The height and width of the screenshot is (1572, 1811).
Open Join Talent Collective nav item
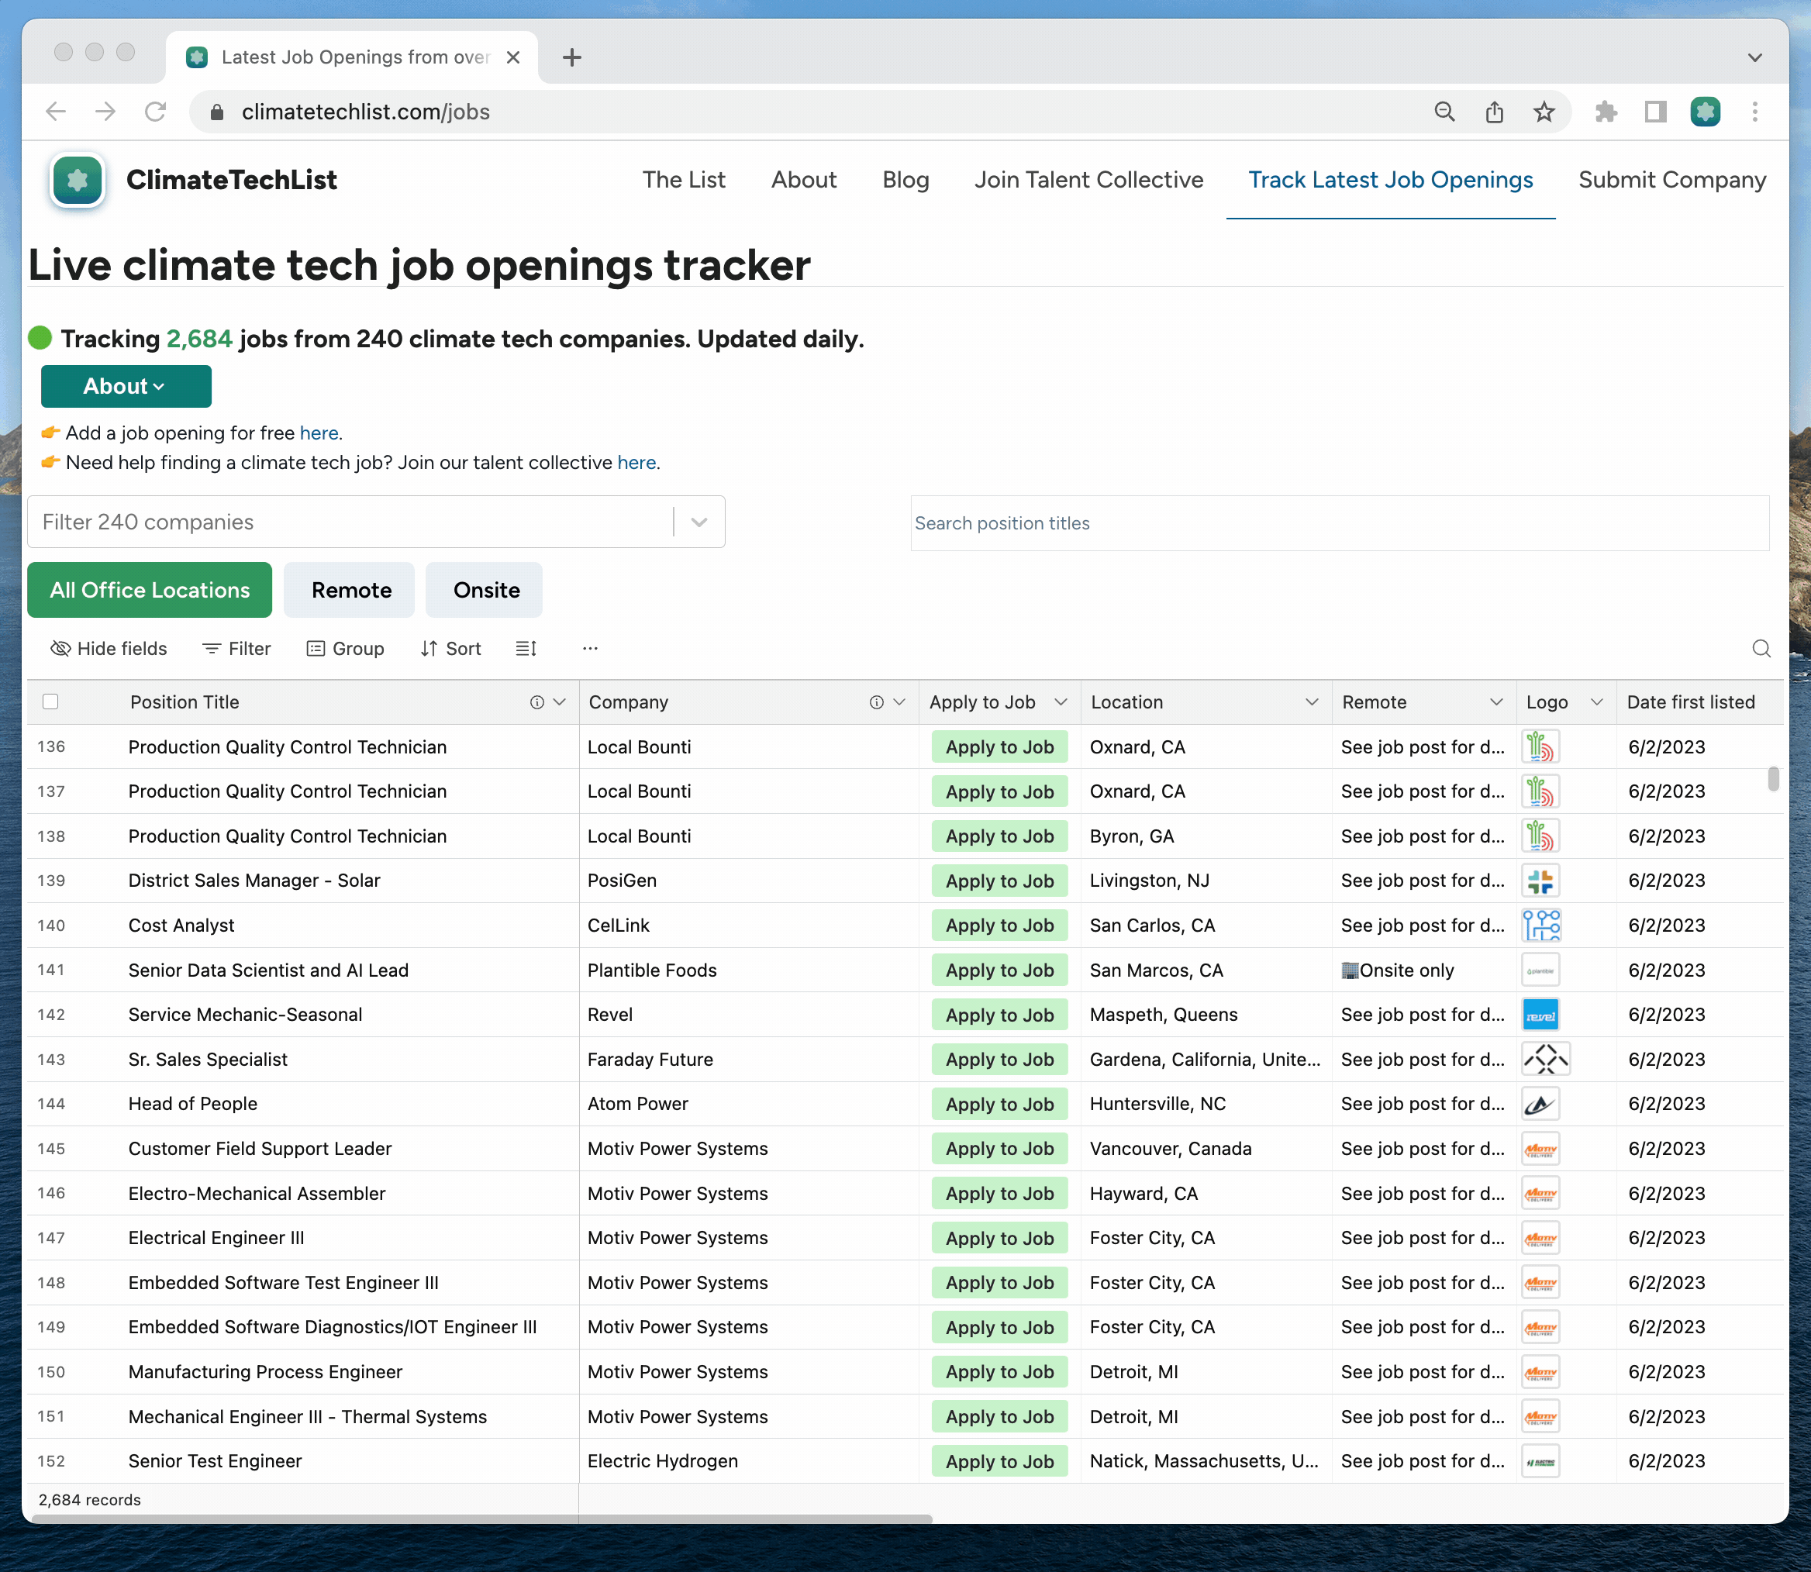[1089, 180]
